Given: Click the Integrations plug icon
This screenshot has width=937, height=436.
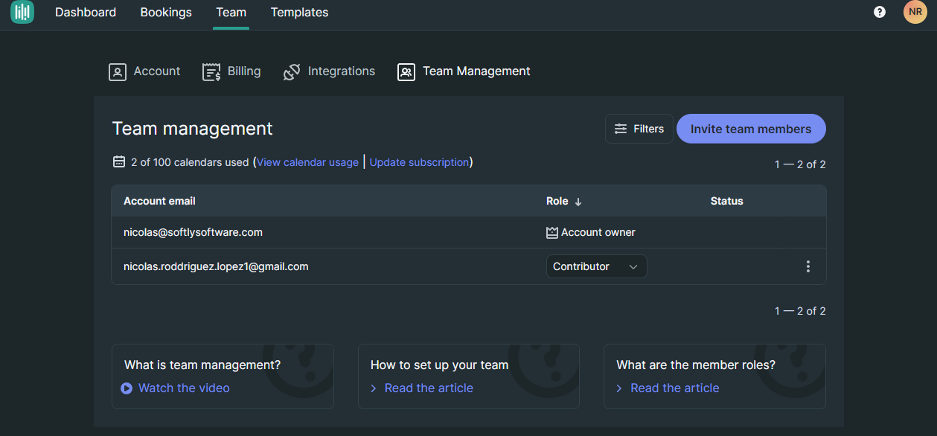Looking at the screenshot, I should 292,72.
